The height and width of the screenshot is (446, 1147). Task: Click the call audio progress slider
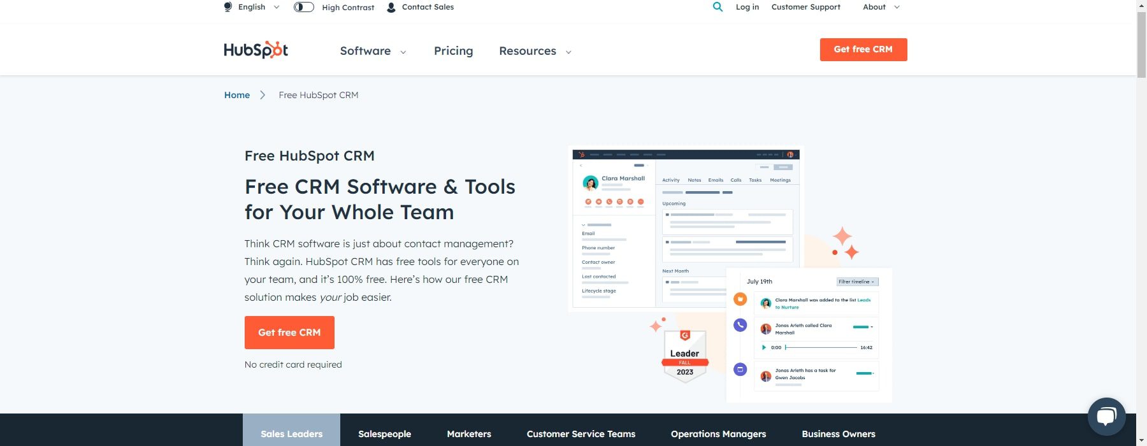821,347
